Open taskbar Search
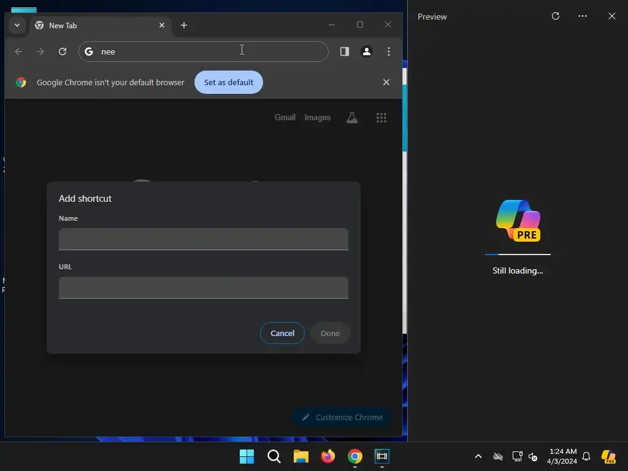The height and width of the screenshot is (471, 628). (x=274, y=456)
